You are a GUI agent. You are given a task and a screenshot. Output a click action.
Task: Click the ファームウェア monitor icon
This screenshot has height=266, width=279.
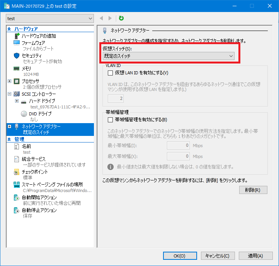(17, 43)
